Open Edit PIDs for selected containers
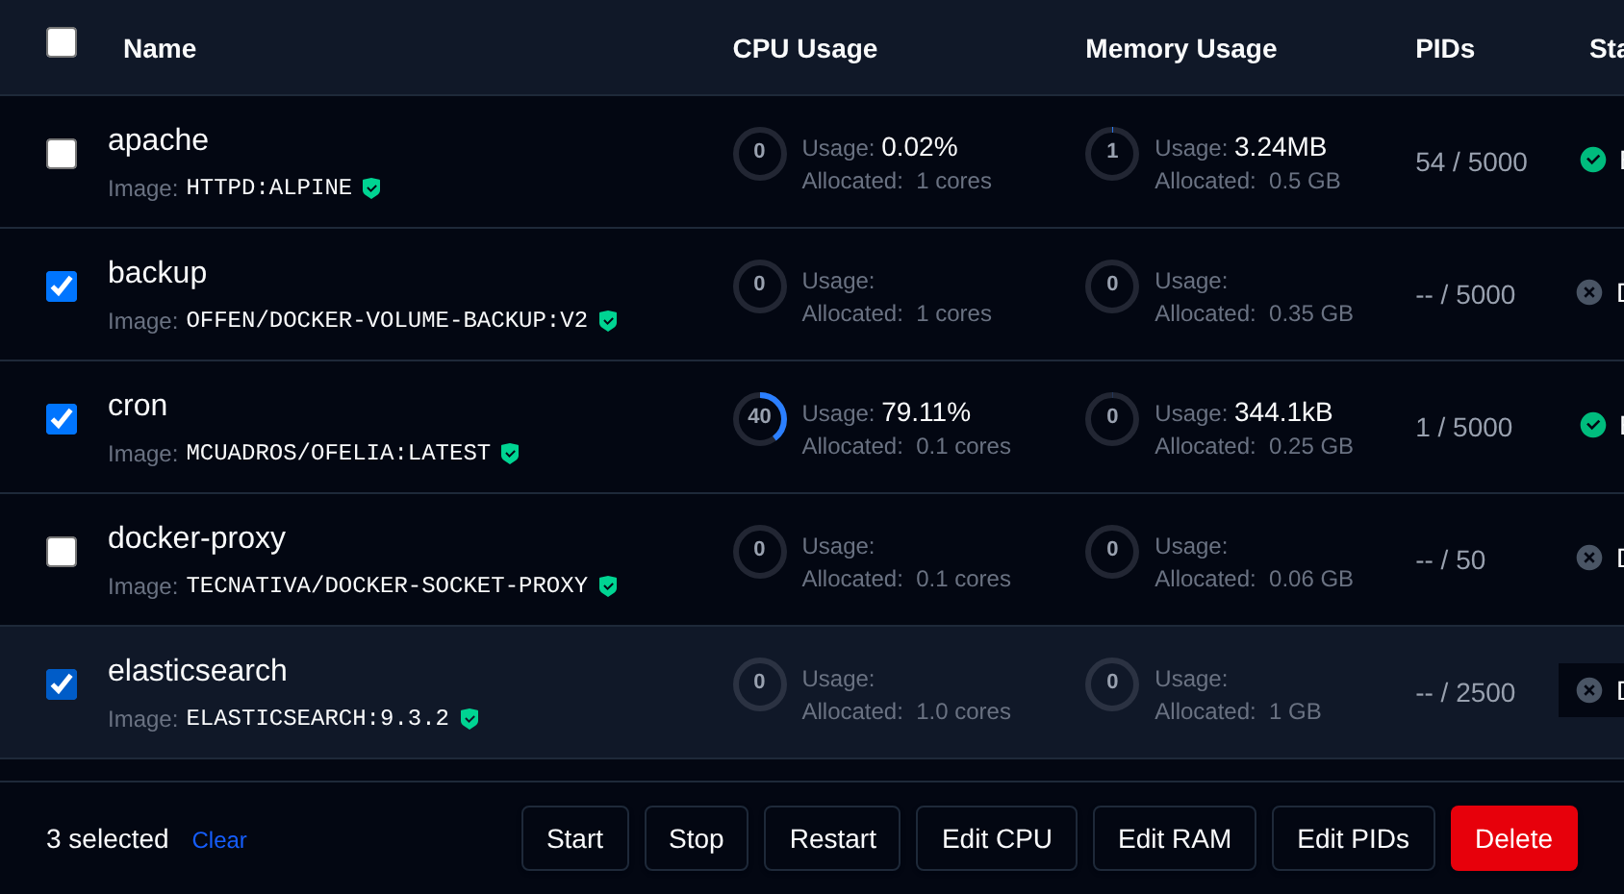The height and width of the screenshot is (894, 1624). (x=1354, y=838)
